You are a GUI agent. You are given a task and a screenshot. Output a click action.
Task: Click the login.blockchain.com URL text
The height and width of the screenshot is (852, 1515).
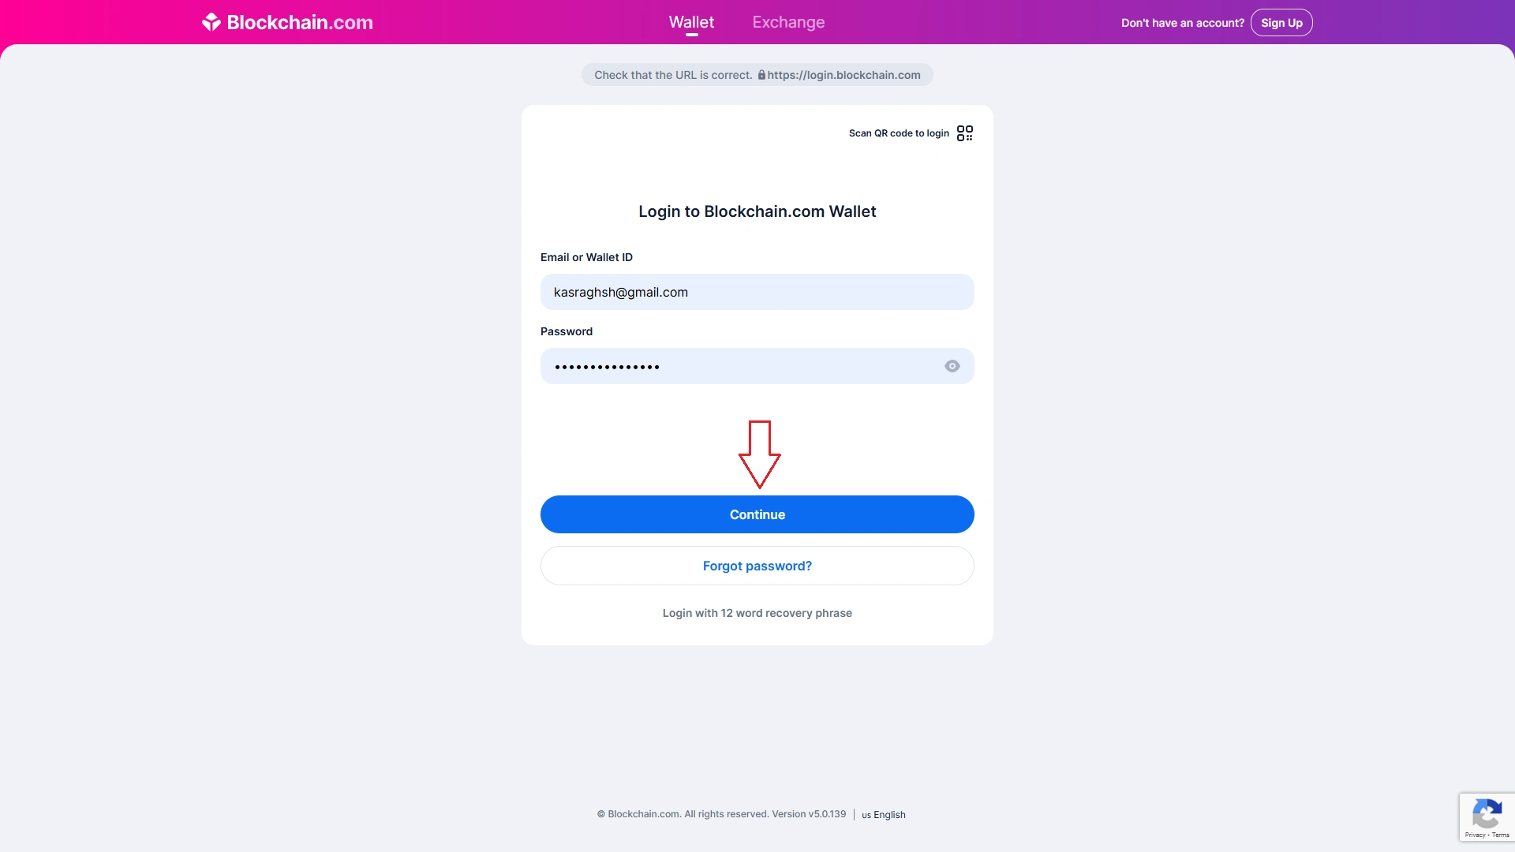pyautogui.click(x=844, y=75)
